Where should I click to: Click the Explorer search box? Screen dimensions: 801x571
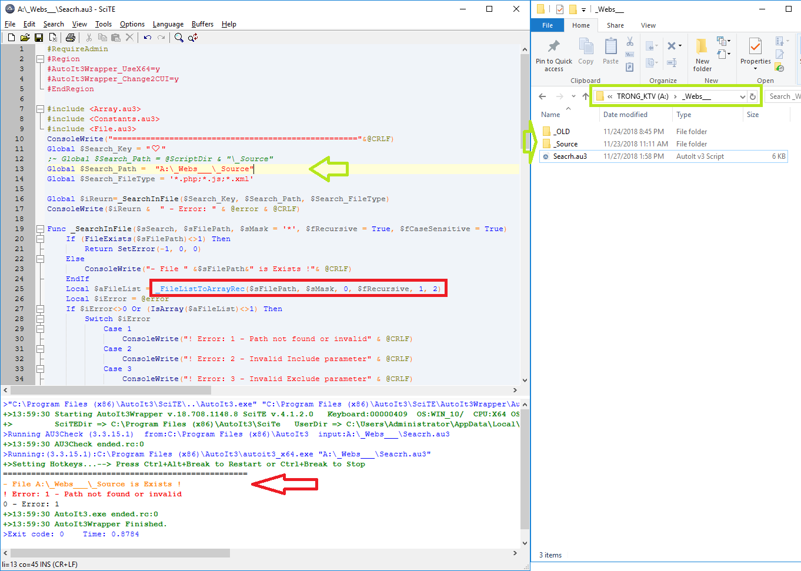(x=783, y=96)
